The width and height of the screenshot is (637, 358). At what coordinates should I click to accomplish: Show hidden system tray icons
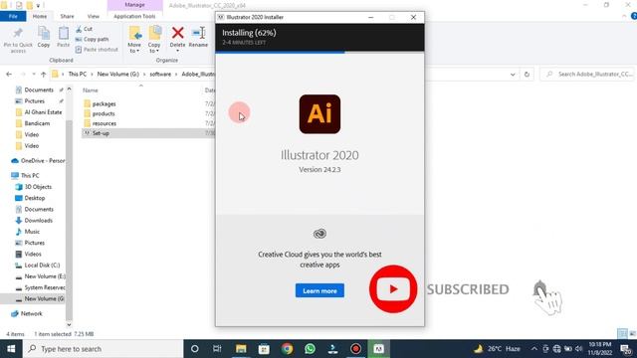[x=533, y=349]
